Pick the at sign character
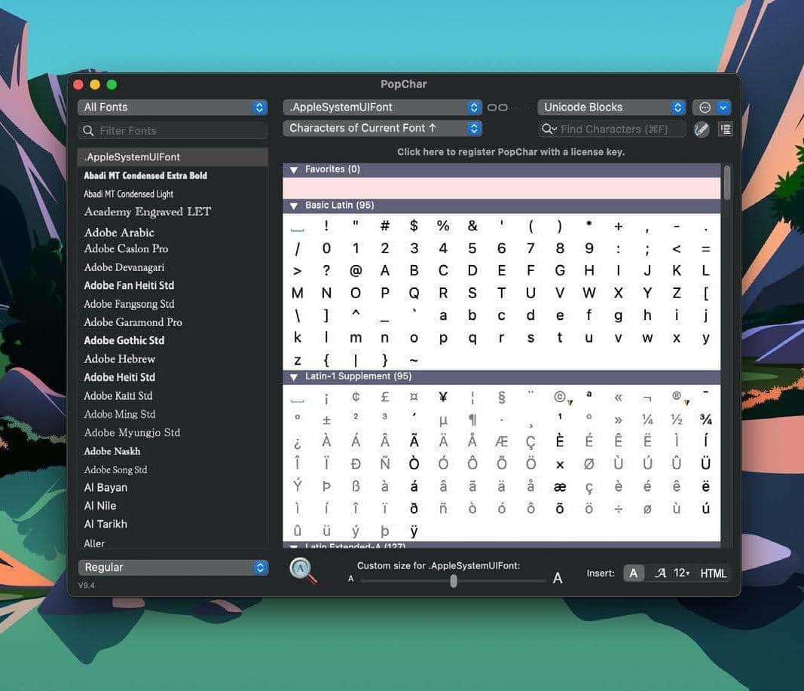804x691 pixels. (x=356, y=270)
